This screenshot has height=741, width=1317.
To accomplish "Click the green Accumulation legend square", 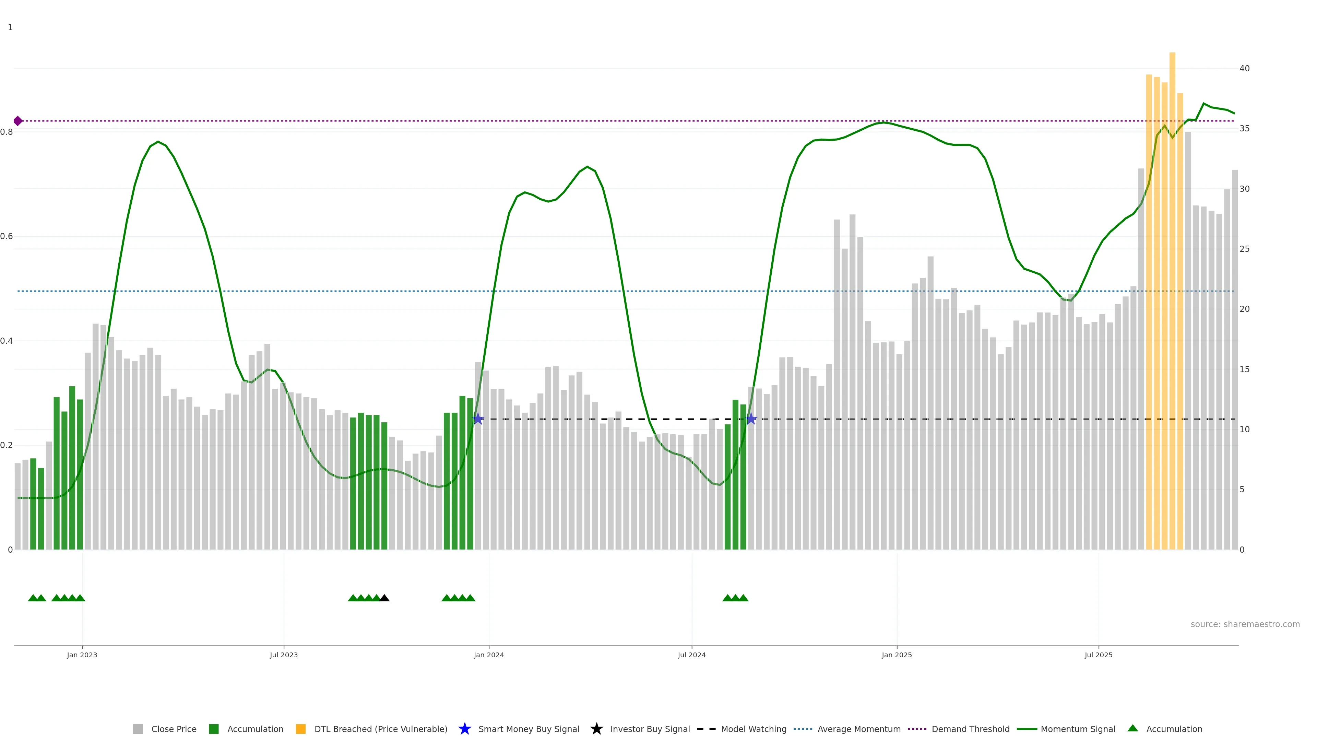I will click(x=214, y=729).
